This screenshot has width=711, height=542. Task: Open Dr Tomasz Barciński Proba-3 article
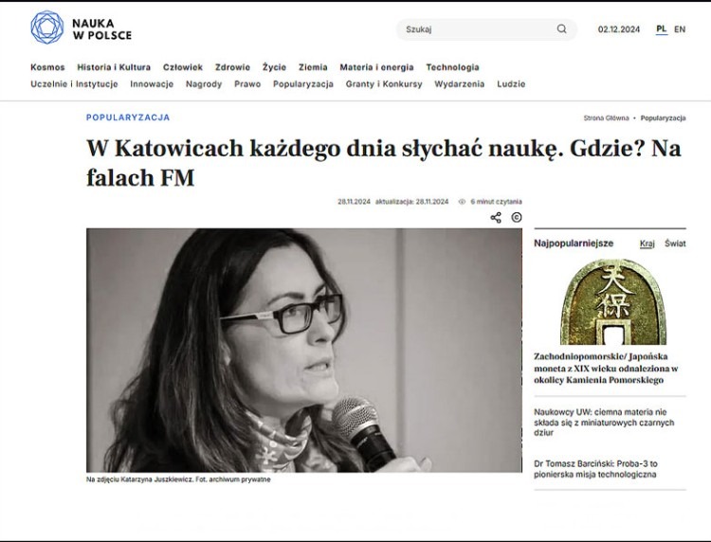(x=595, y=469)
